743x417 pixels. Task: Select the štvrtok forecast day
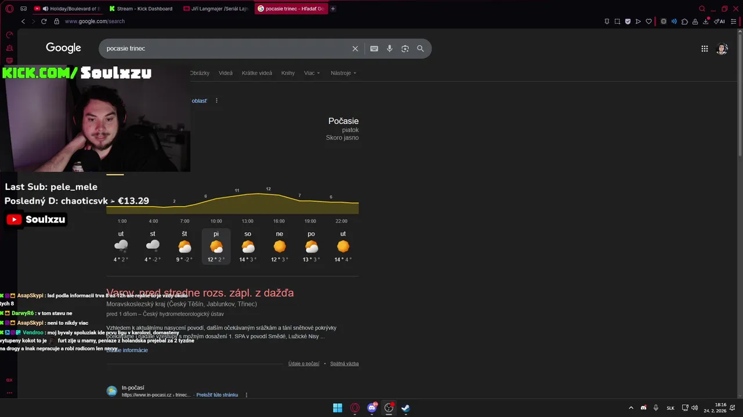pyautogui.click(x=184, y=246)
